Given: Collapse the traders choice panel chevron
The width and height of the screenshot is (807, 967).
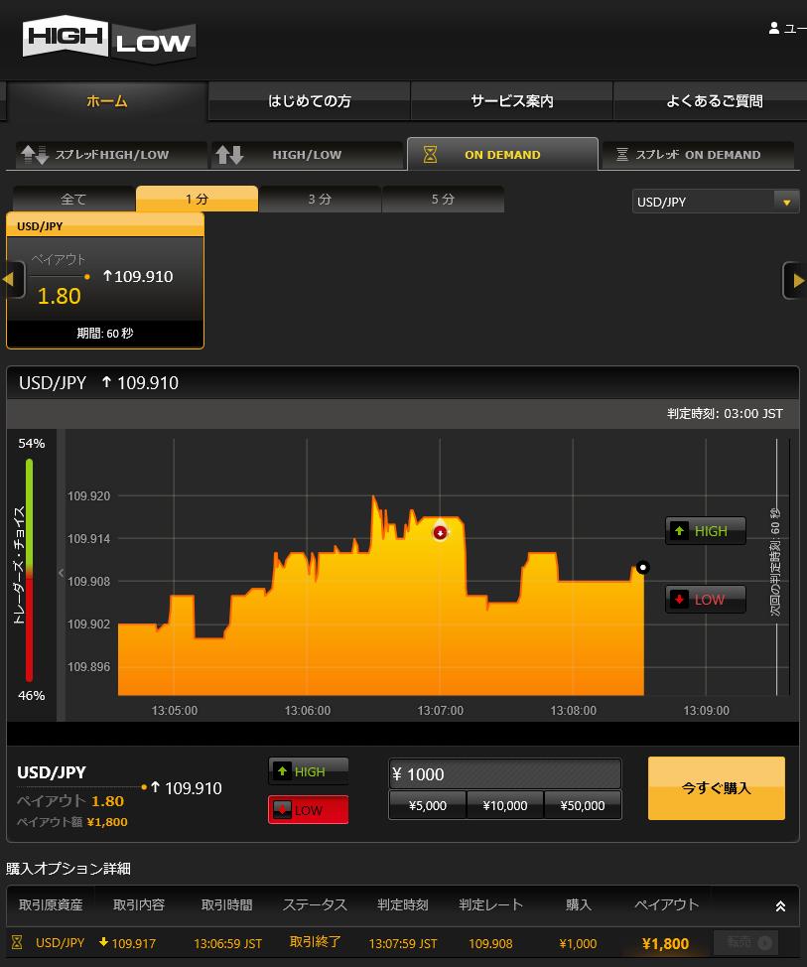Looking at the screenshot, I should (x=61, y=573).
